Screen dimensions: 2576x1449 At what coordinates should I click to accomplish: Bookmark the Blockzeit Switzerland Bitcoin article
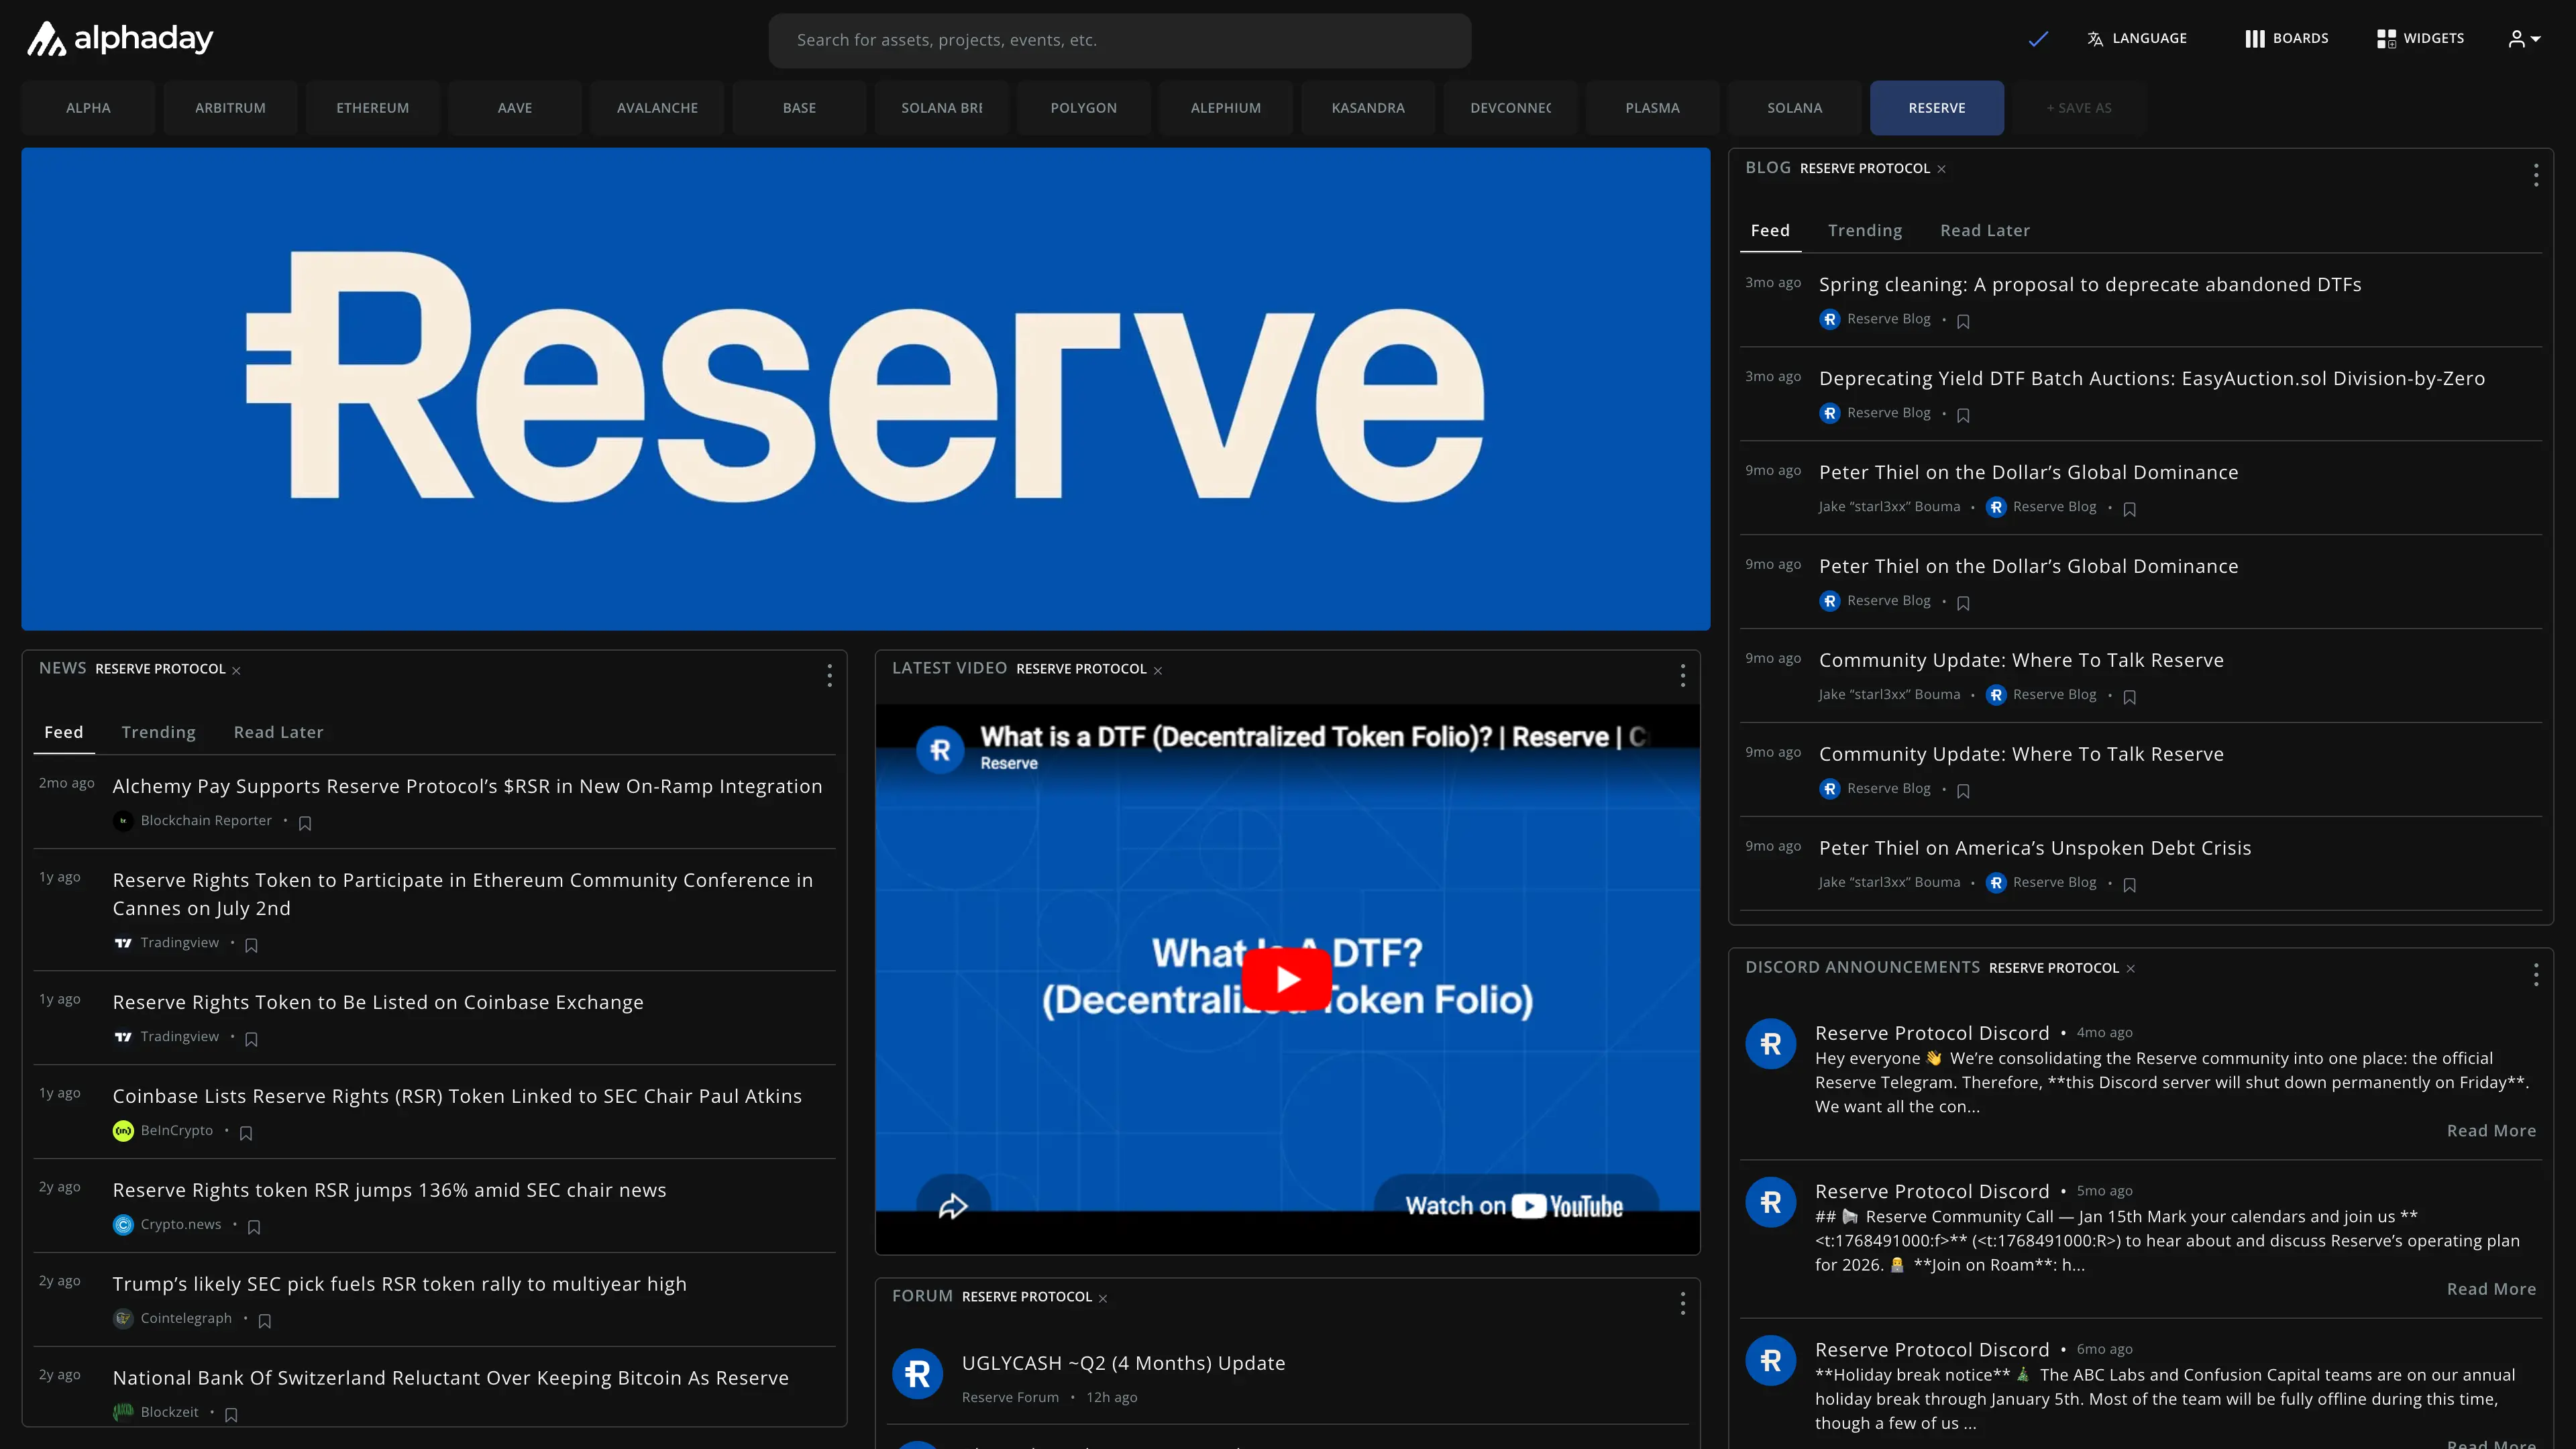231,1415
